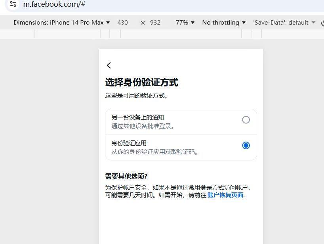Click the 通过其他设备批准登录 description text
Viewport: 324px width, 244px height.
tap(143, 126)
